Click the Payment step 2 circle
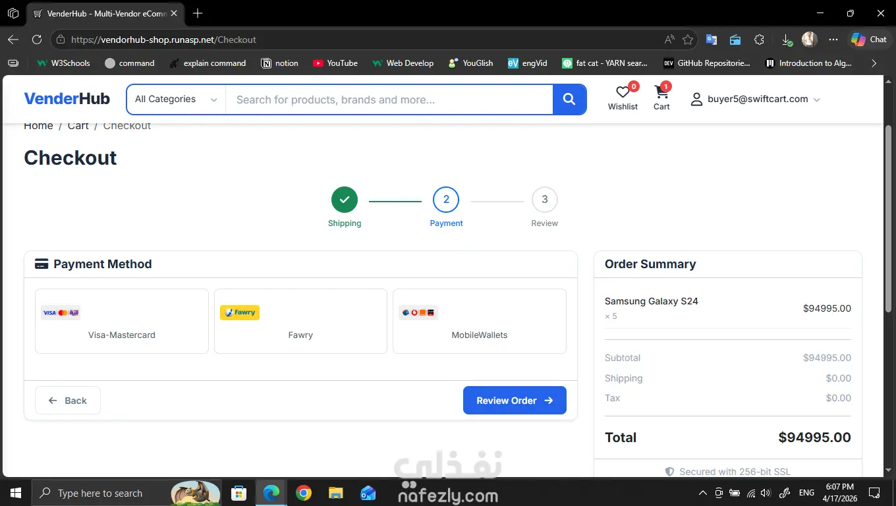The width and height of the screenshot is (896, 506). coord(446,200)
